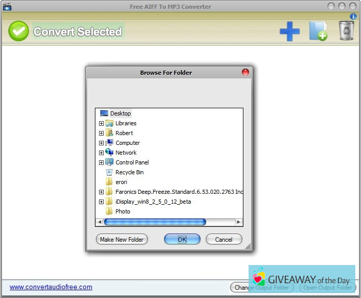This screenshot has width=361, height=298.
Task: Click the erori folder icon
Action: 109,182
